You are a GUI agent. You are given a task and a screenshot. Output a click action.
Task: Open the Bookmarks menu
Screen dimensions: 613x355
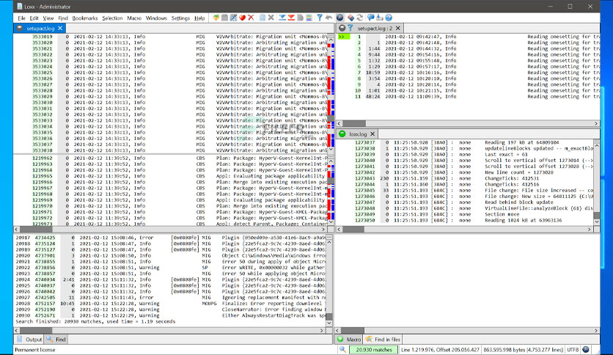pos(85,18)
